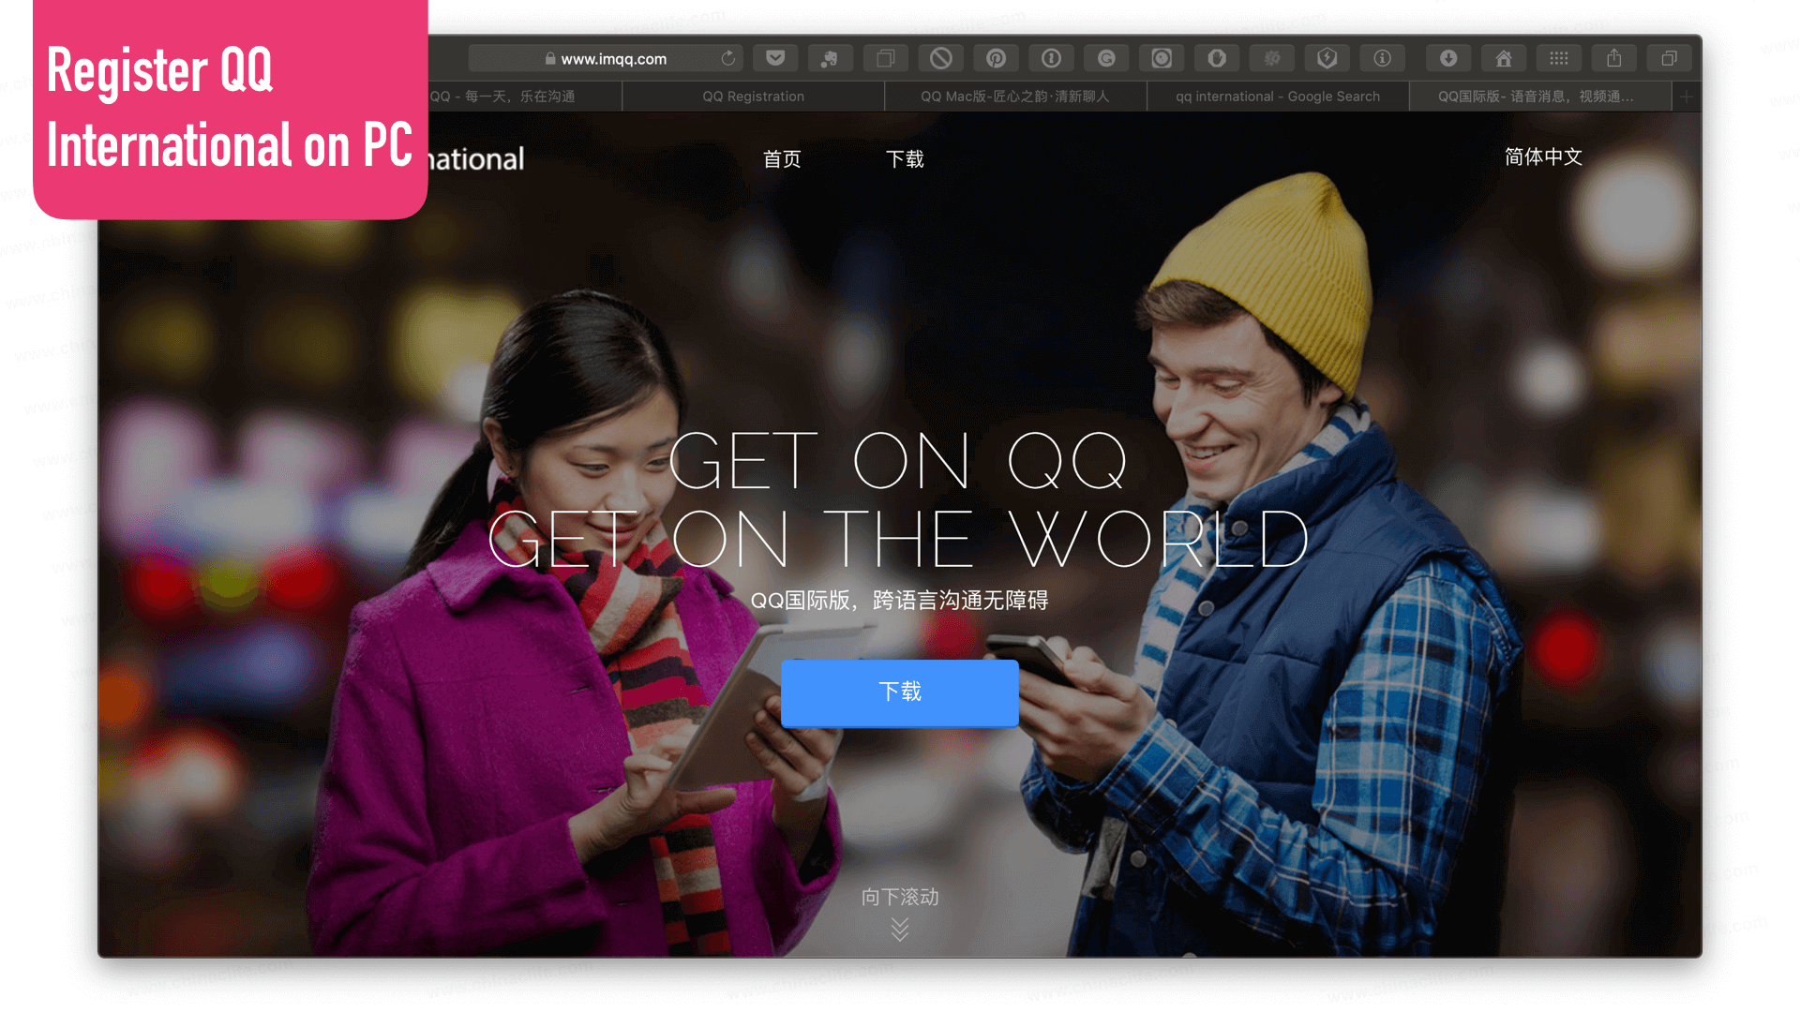Click the double chevron down arrow
The image size is (1800, 1012).
(x=900, y=930)
